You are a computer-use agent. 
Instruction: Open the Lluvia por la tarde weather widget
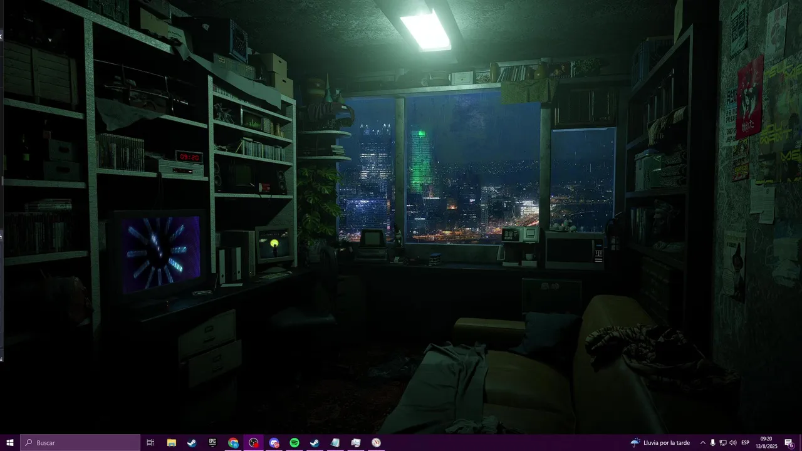(660, 442)
